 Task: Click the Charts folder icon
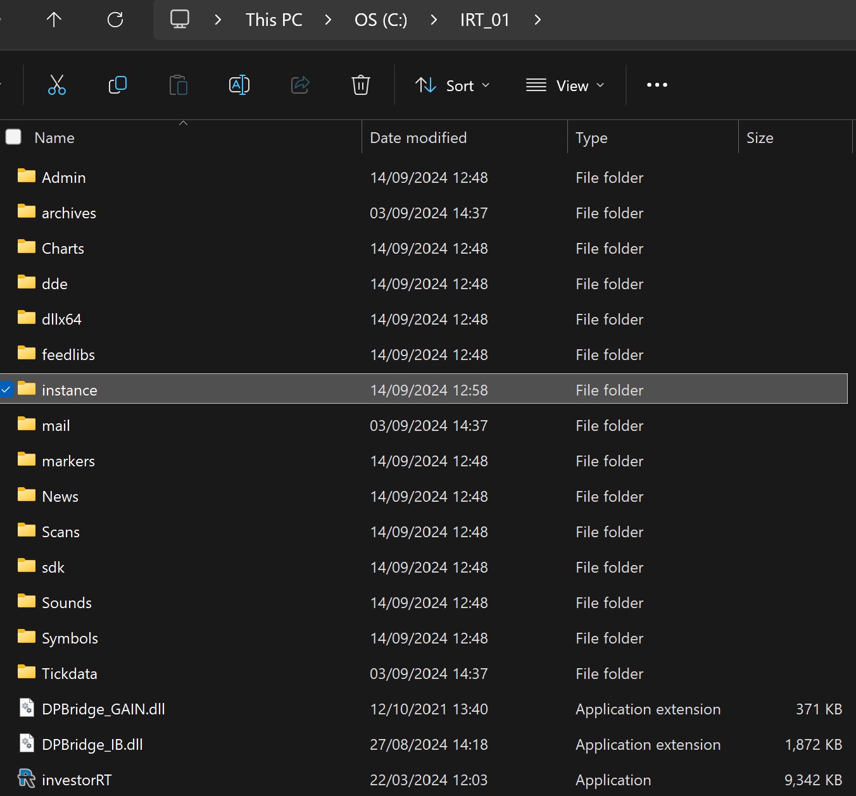pos(27,247)
